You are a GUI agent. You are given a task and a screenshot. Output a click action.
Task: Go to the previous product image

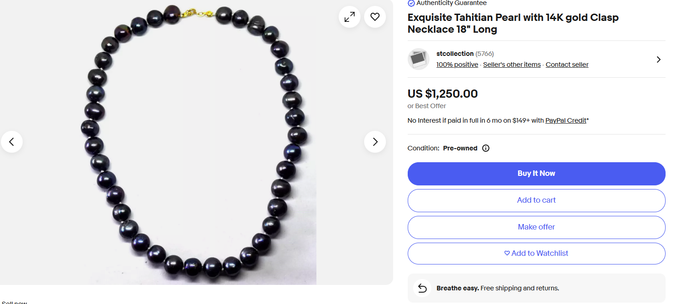point(12,142)
